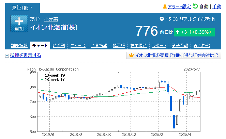Click the 2020/4 axis label
This screenshot has height=139, width=226.
pos(185,135)
